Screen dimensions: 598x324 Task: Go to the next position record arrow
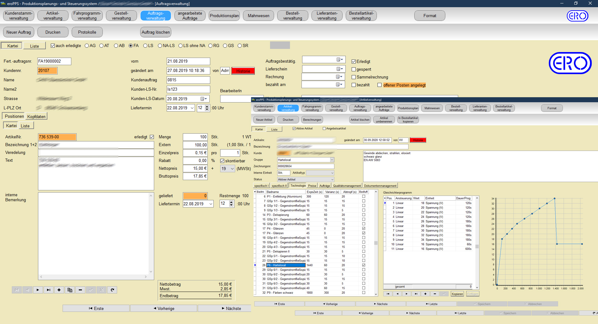38,290
